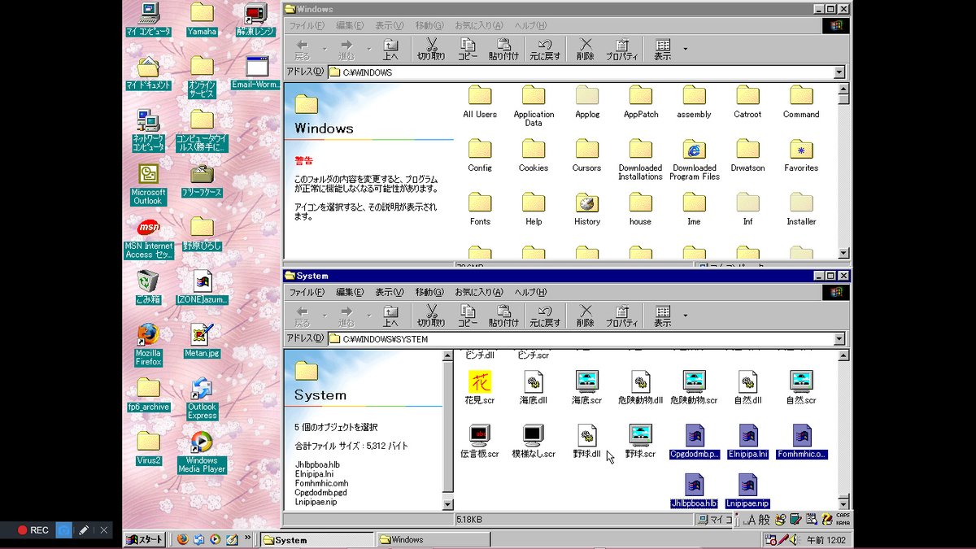Open the 進む forward history arrow in System window
The width and height of the screenshot is (976, 549).
(x=368, y=316)
